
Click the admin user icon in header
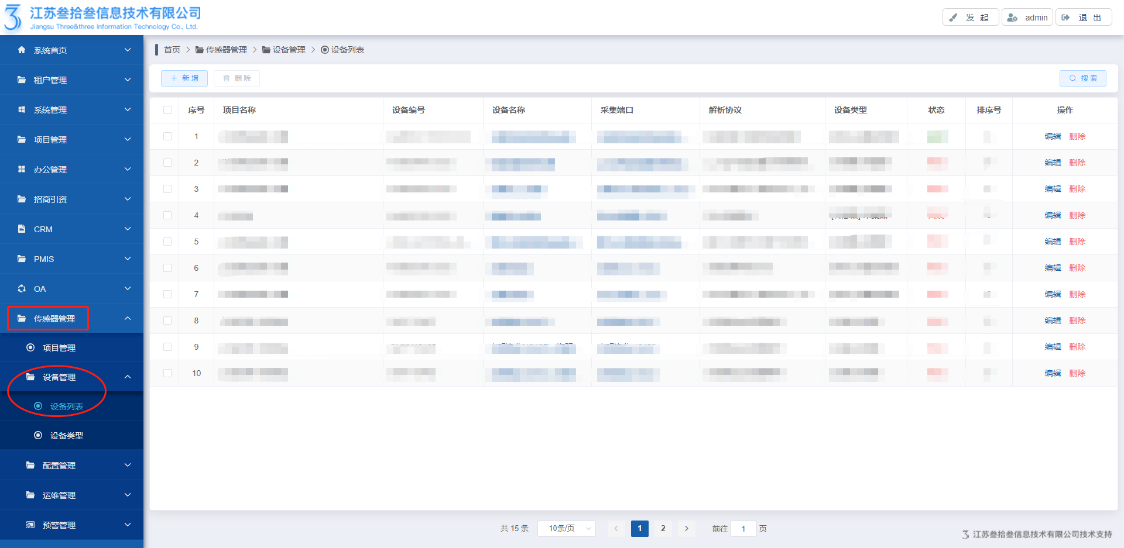[1012, 18]
